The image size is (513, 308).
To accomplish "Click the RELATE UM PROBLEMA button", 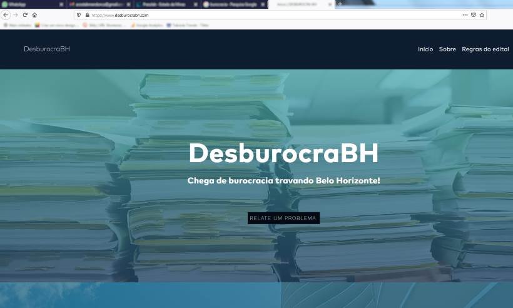I will coord(283,218).
